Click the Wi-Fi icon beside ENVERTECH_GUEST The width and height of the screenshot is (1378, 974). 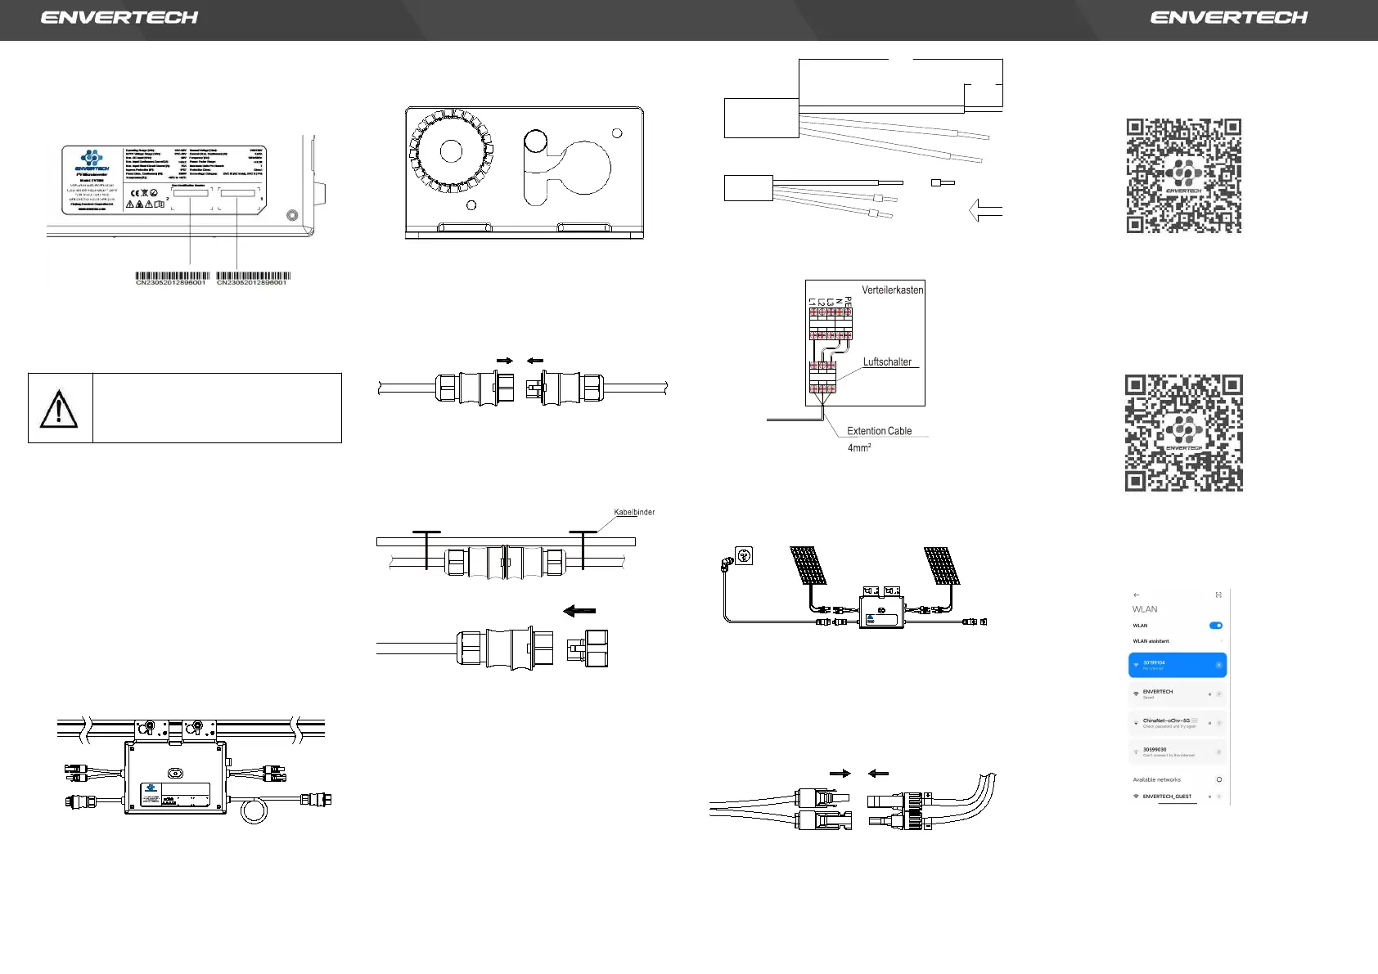(1136, 797)
